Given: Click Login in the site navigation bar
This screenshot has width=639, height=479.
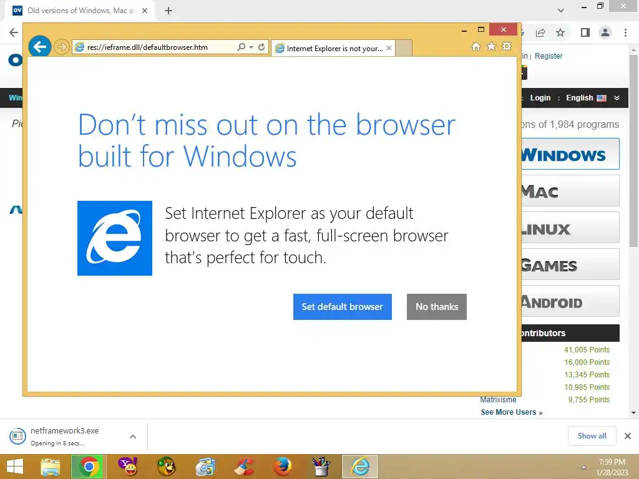Looking at the screenshot, I should click(540, 98).
